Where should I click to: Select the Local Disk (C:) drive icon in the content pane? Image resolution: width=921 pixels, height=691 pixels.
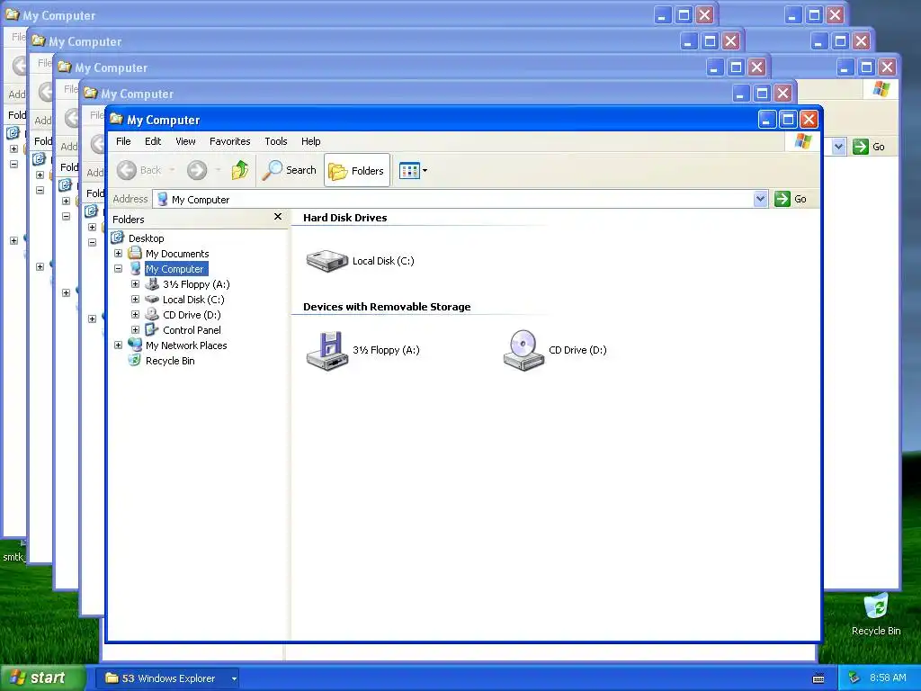click(x=327, y=261)
